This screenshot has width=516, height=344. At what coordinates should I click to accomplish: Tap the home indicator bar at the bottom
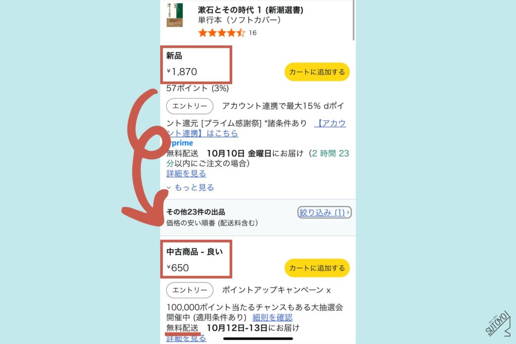tap(258, 338)
